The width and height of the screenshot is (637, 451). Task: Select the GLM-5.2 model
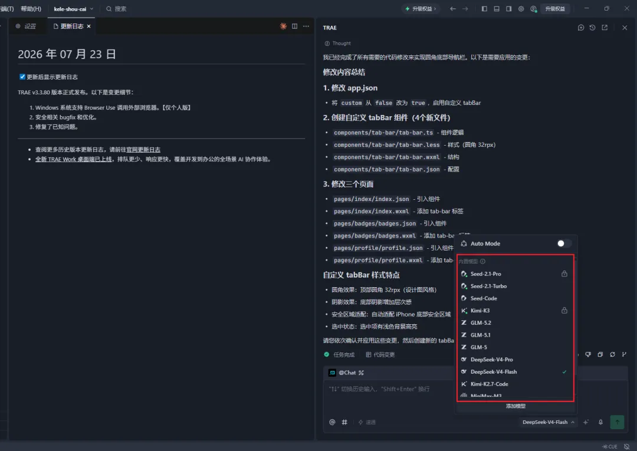(x=515, y=322)
